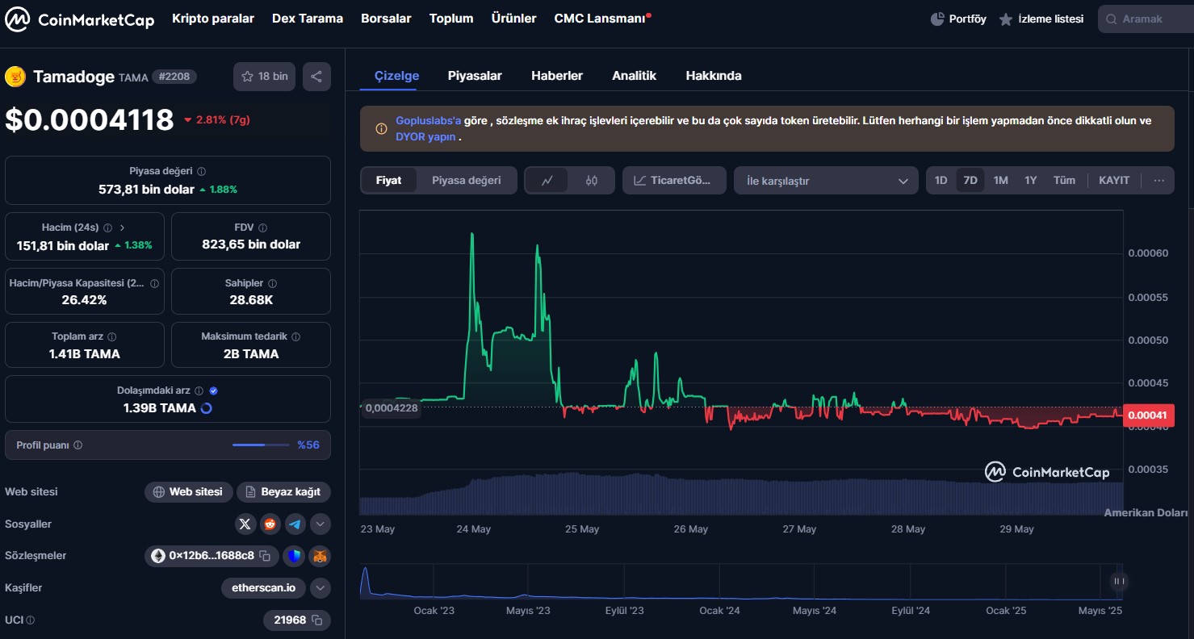Expand more social links chevron
1194x639 pixels.
[320, 524]
